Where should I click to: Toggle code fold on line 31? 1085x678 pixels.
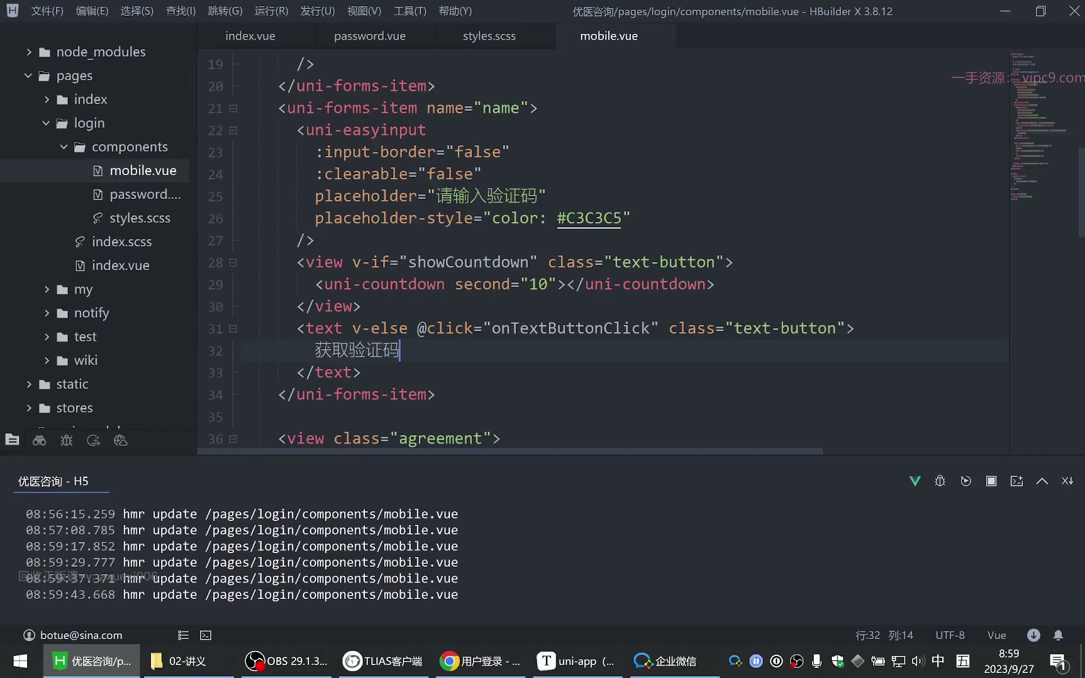click(233, 329)
